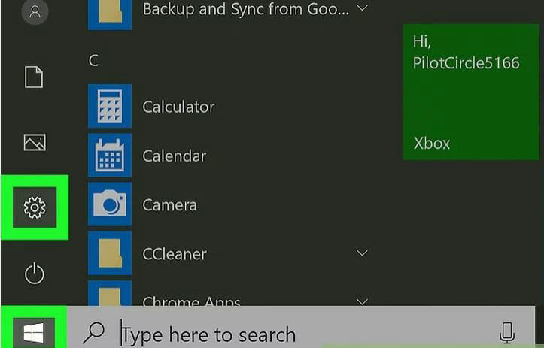544x348 pixels.
Task: Open the Xbox live tile
Action: coord(471,92)
